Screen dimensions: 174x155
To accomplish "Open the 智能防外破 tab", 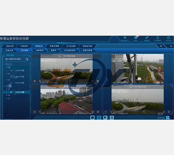I will click(x=87, y=46).
